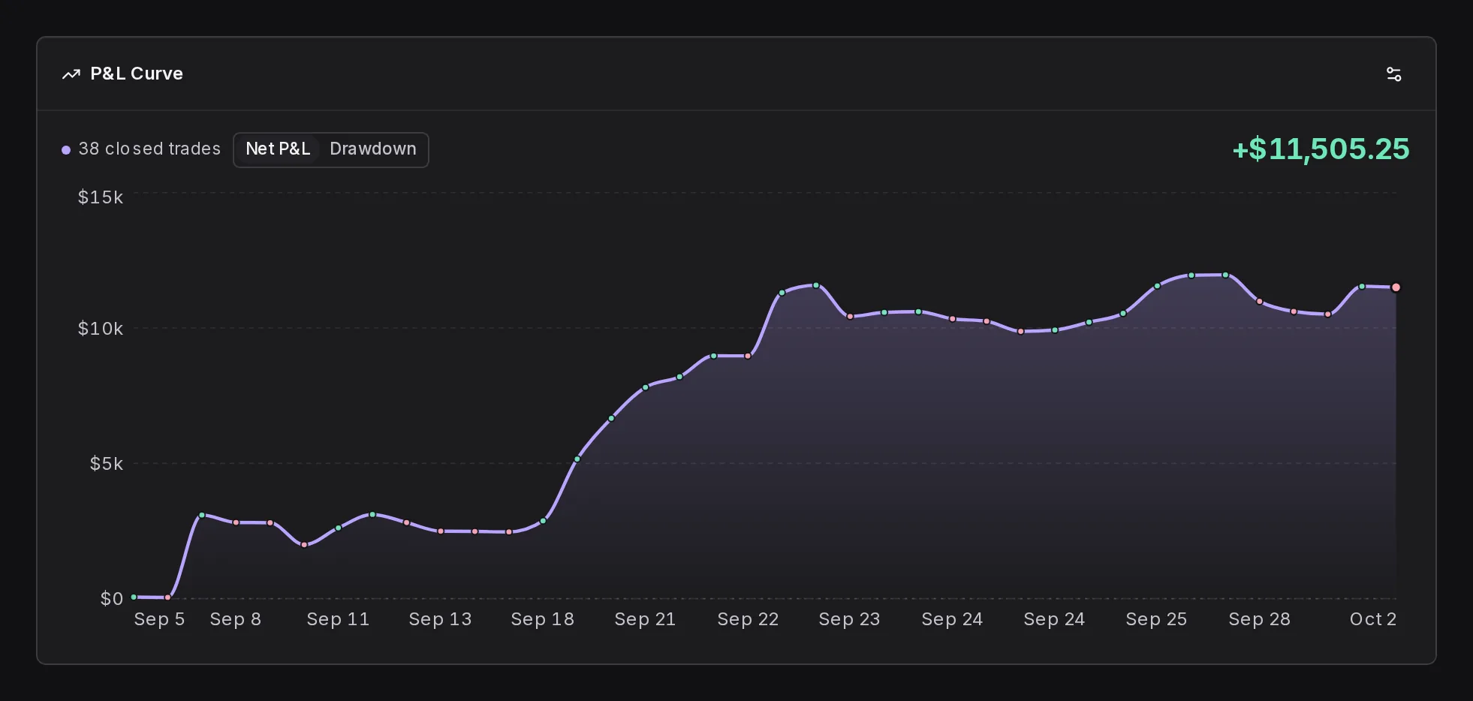Click the Oct 2 date label
The width and height of the screenshot is (1473, 701).
coord(1373,619)
